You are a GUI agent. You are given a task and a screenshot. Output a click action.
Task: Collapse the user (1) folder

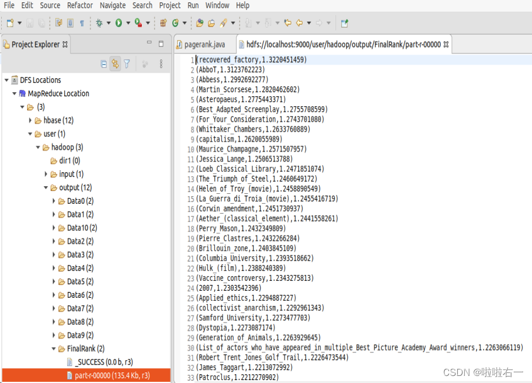click(30, 134)
